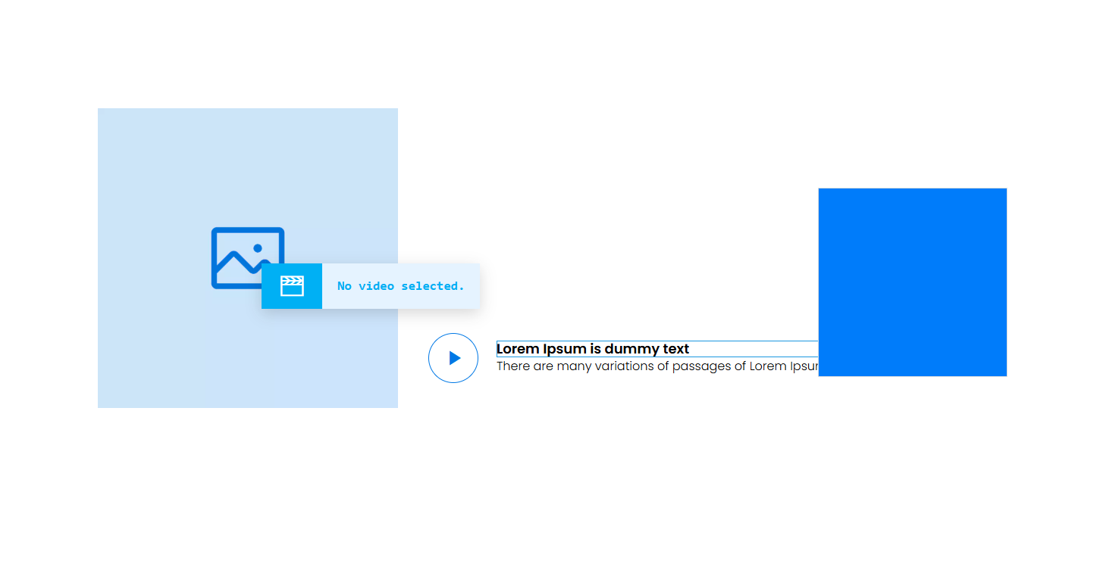
Task: Click the word 'passages' in the description
Action: pos(701,366)
